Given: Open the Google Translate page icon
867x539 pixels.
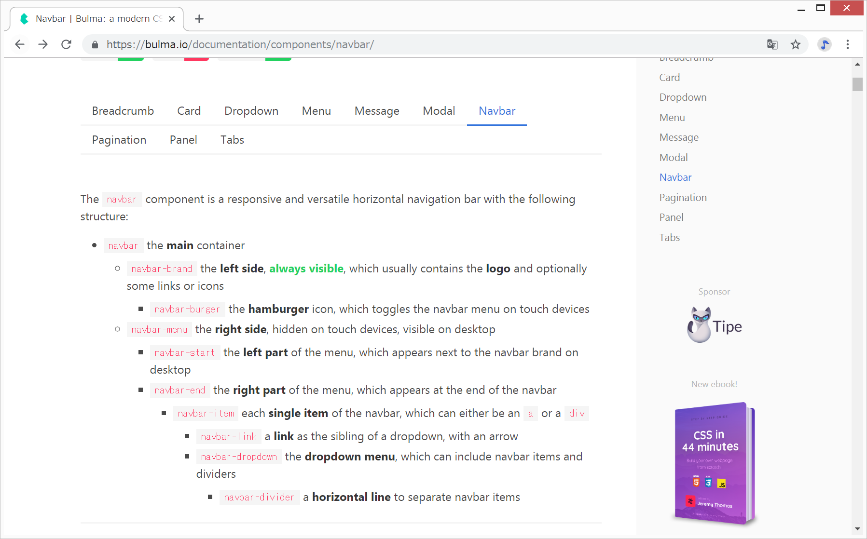Looking at the screenshot, I should 772,44.
